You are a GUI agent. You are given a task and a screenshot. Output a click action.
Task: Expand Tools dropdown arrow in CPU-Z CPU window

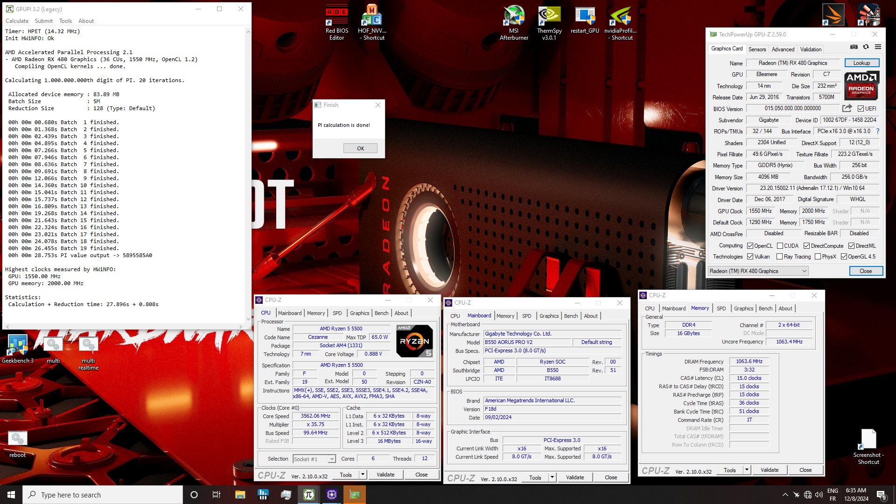tap(363, 475)
